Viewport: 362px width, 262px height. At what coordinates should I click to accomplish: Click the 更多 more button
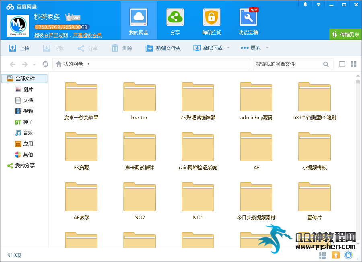[250, 48]
